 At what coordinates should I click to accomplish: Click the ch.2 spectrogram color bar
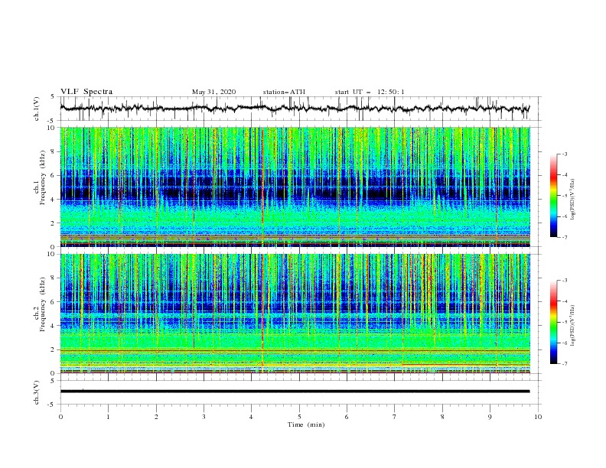point(554,322)
